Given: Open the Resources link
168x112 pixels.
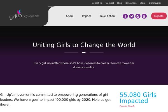Looking at the screenshot, I should click(x=131, y=3).
